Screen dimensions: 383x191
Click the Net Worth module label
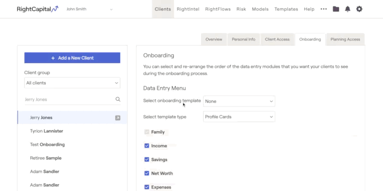162,173
